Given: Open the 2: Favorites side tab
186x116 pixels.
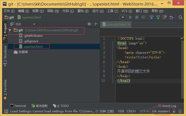Looking at the screenshot, I should (x=5, y=89).
